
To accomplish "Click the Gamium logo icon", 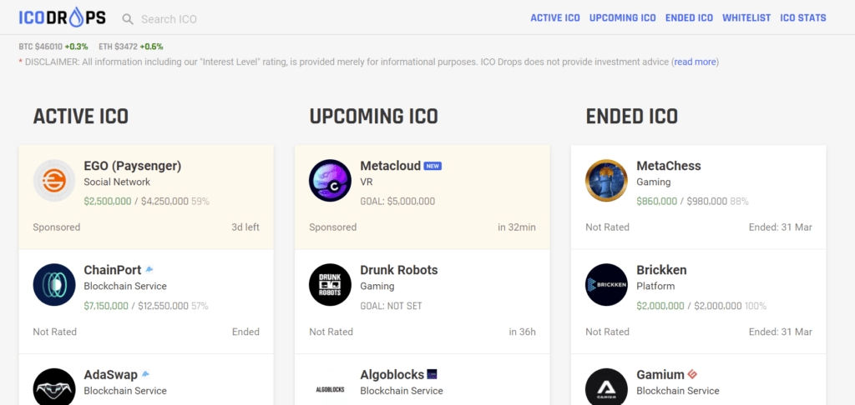I will tap(606, 387).
